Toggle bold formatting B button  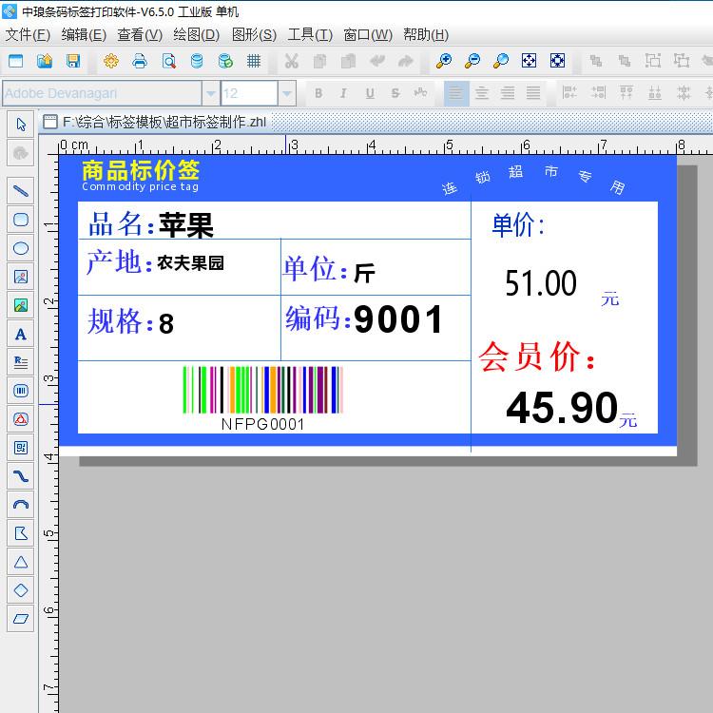point(318,93)
